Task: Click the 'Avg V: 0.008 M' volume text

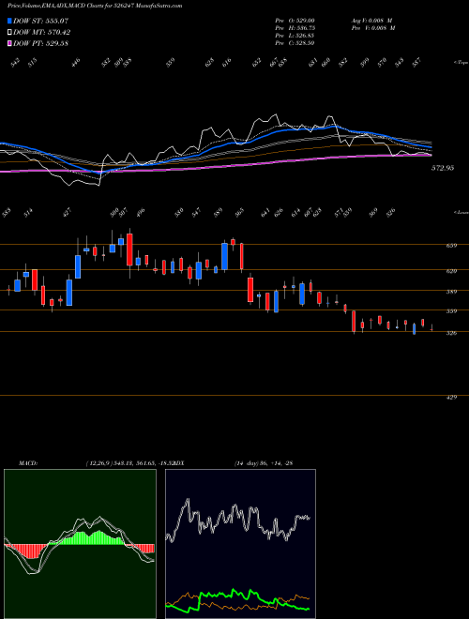Action: click(x=373, y=21)
